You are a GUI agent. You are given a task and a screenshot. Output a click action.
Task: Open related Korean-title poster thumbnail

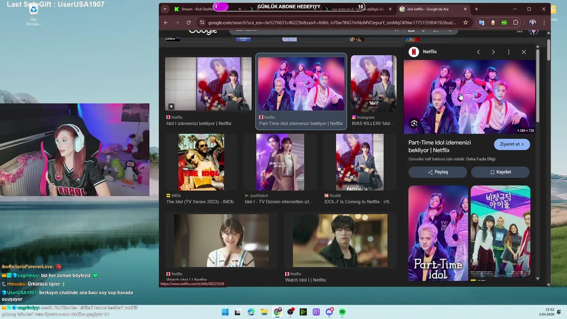tap(501, 231)
